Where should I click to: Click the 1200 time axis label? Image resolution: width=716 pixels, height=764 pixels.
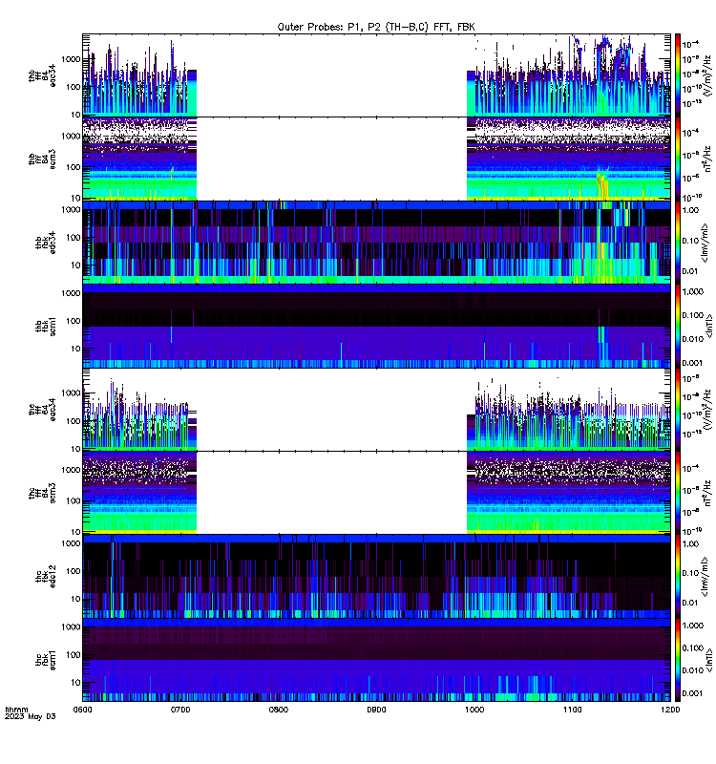coord(670,710)
